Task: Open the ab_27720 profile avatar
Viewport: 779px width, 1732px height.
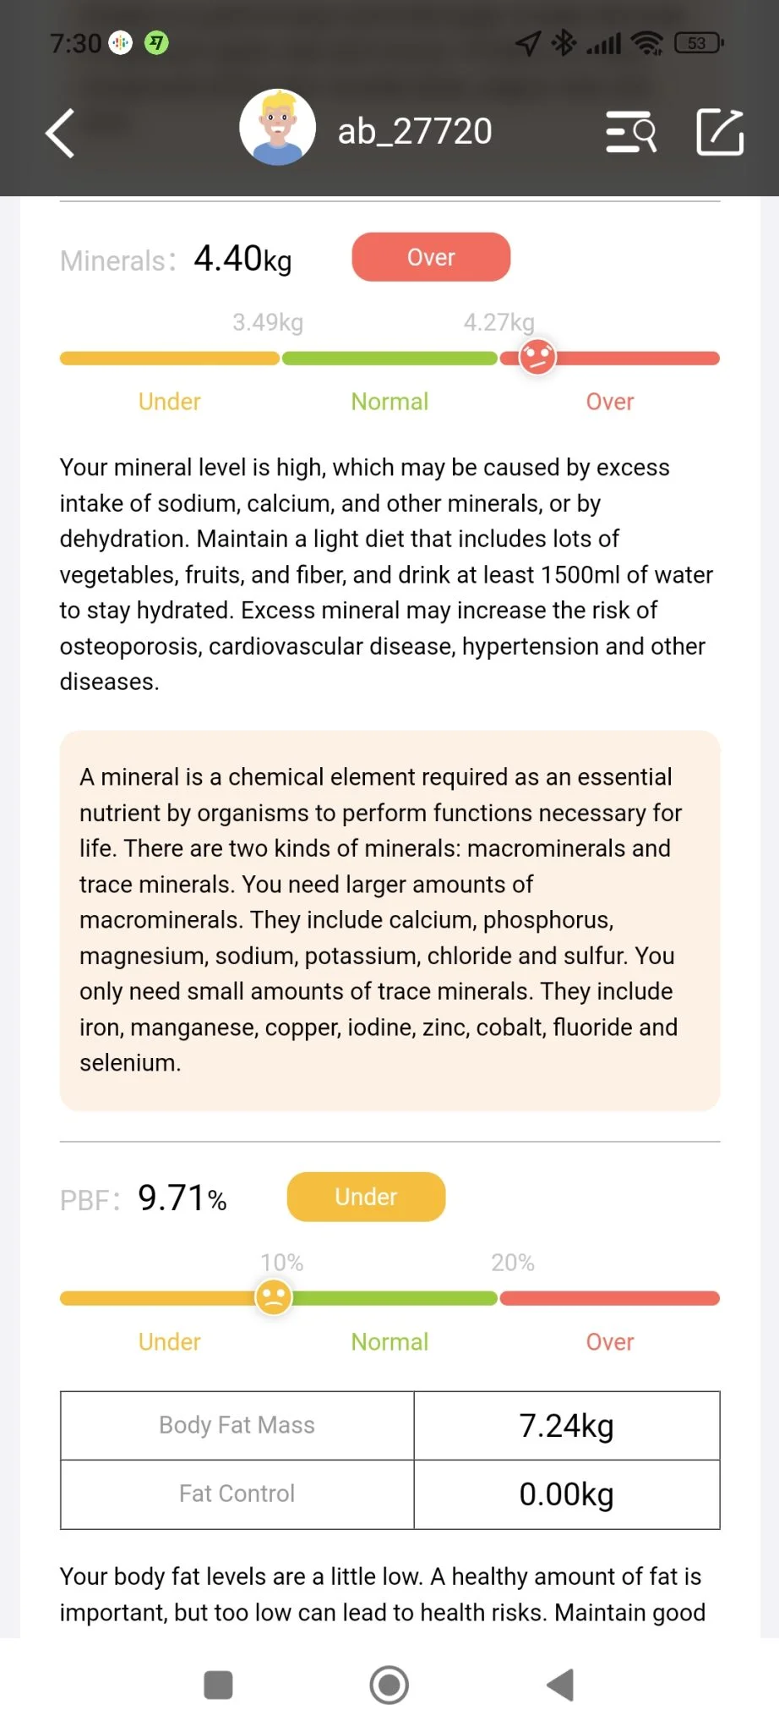Action: click(277, 128)
